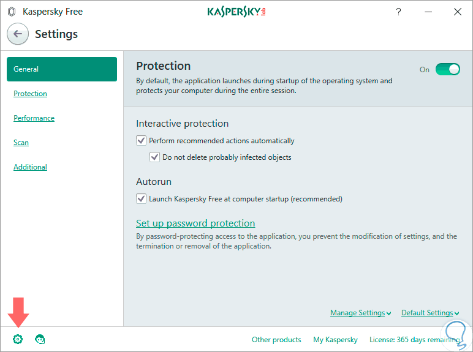Click the help question mark icon
This screenshot has width=473, height=352.
click(x=399, y=12)
